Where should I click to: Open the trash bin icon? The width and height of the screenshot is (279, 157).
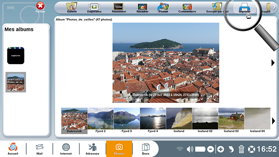point(241,149)
